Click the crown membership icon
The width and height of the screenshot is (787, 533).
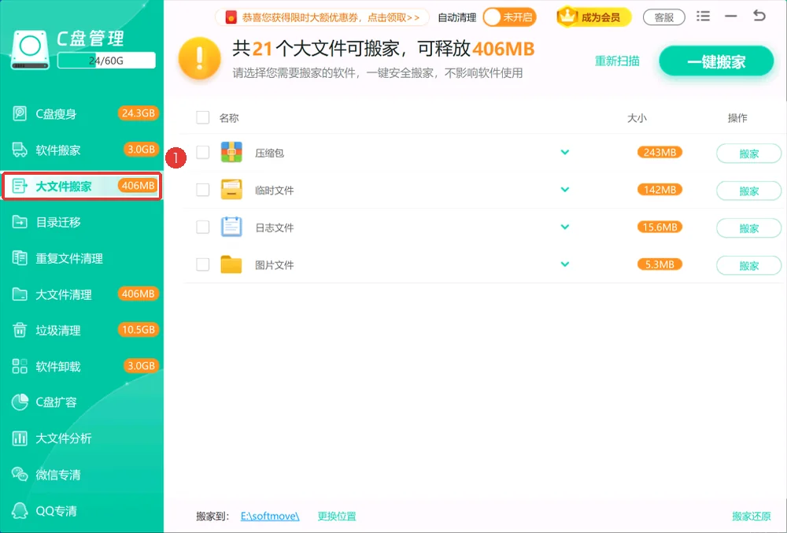click(567, 17)
